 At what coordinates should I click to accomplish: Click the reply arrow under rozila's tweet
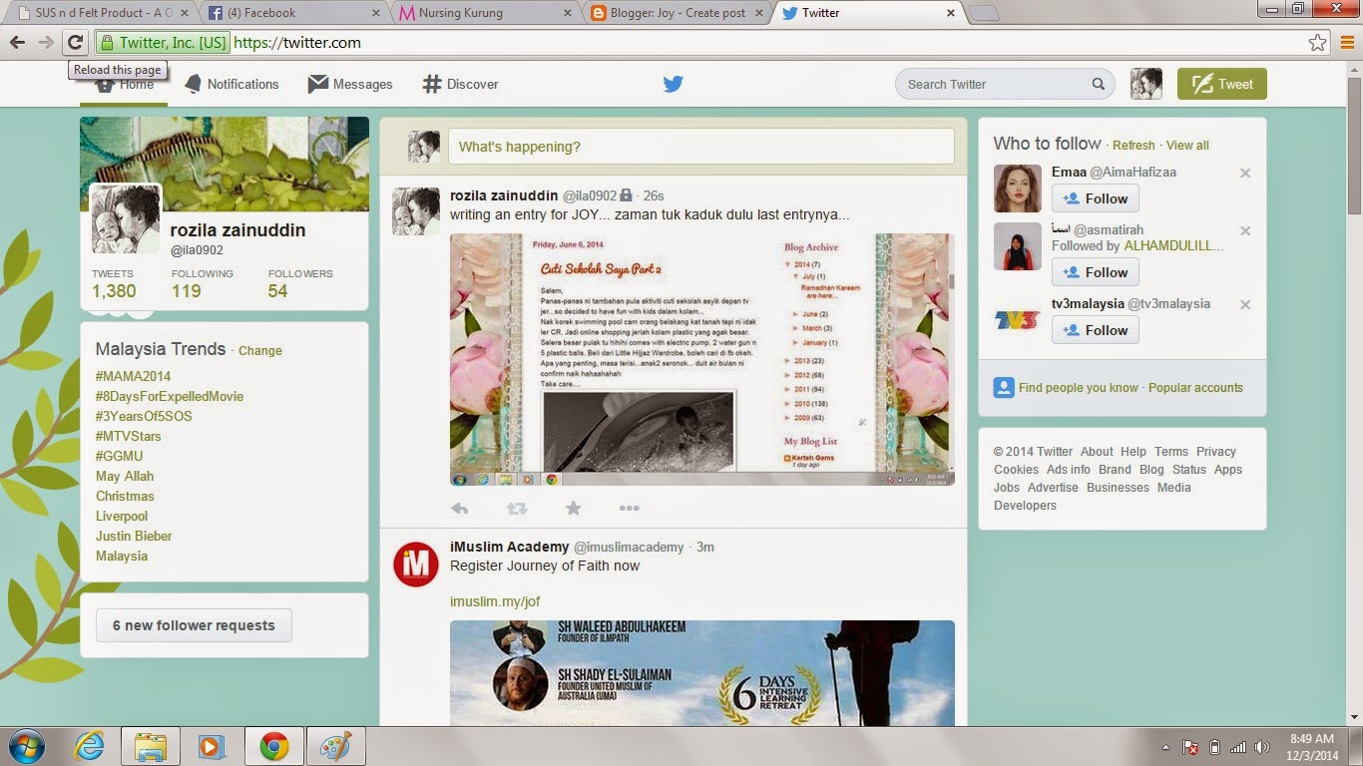(x=459, y=508)
